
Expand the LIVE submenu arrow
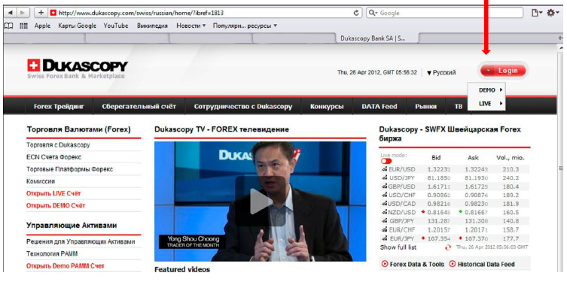[x=501, y=103]
